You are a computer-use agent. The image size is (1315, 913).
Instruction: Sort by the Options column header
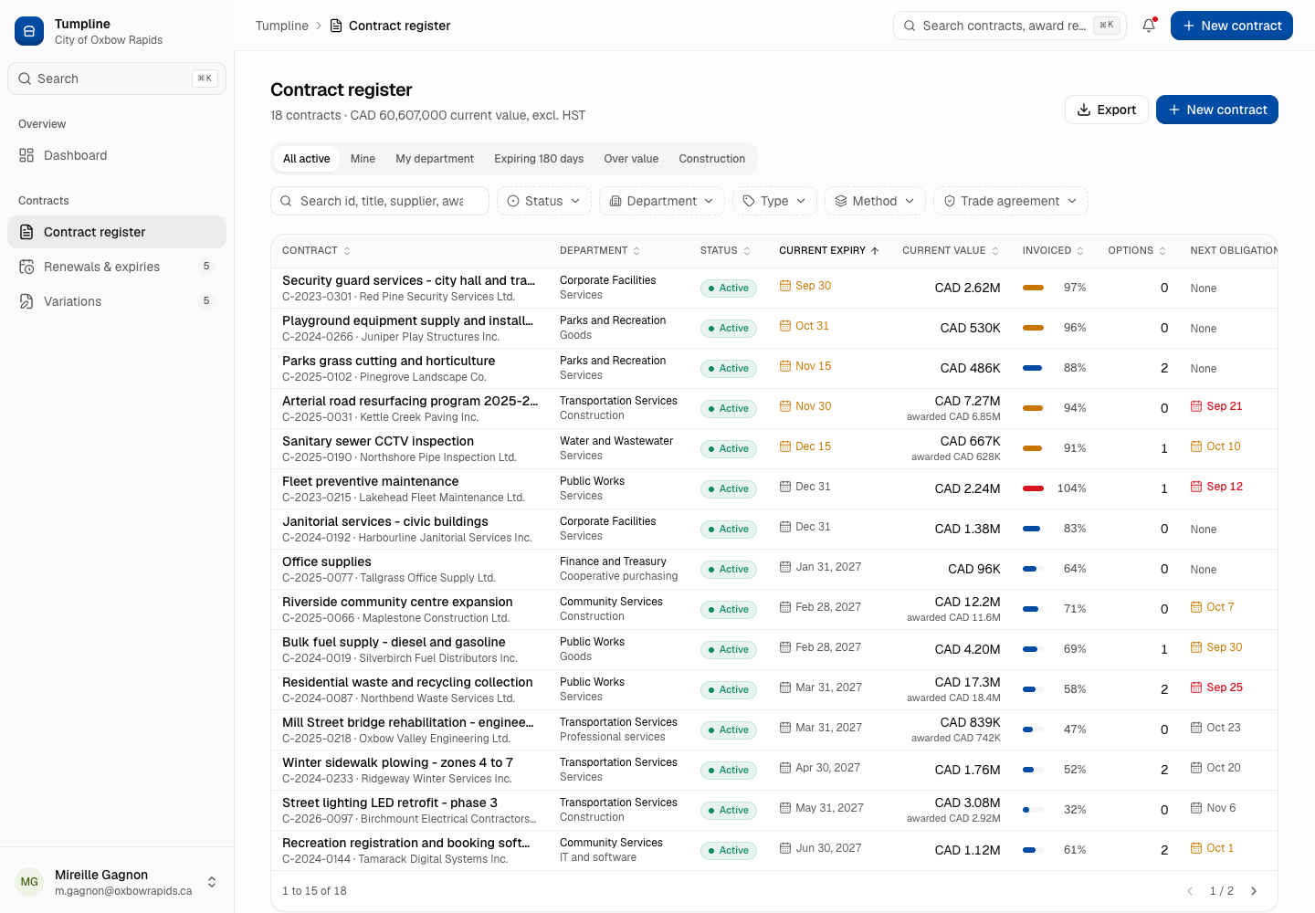(x=1137, y=250)
